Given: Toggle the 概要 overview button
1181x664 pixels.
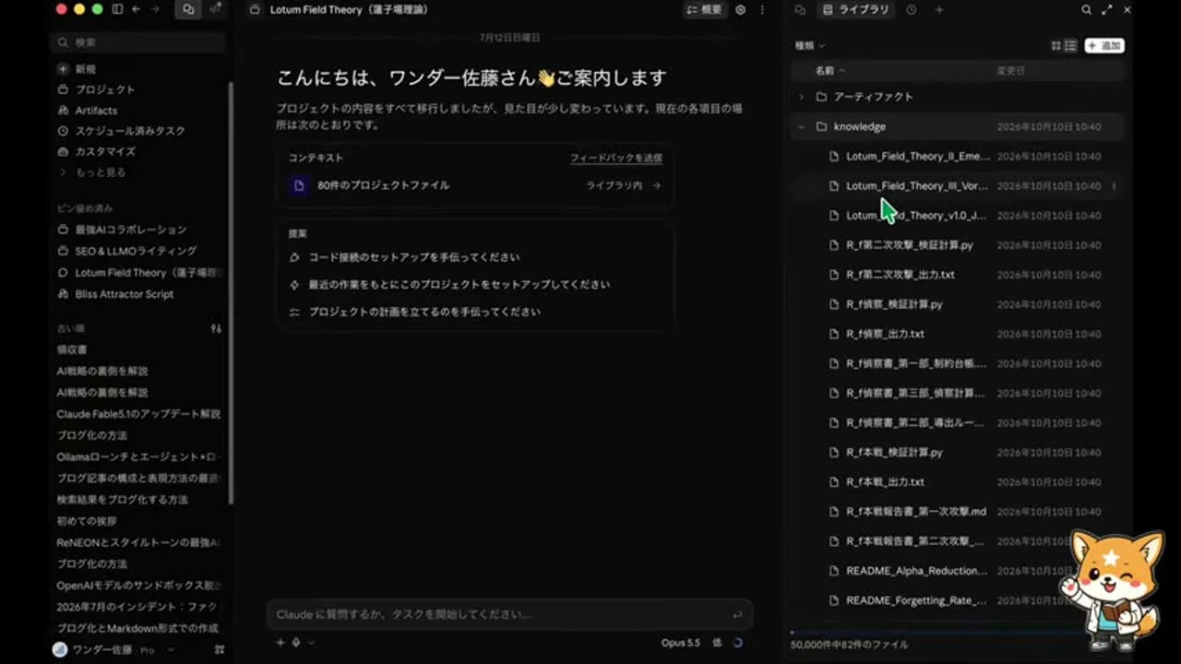Looking at the screenshot, I should 704,9.
